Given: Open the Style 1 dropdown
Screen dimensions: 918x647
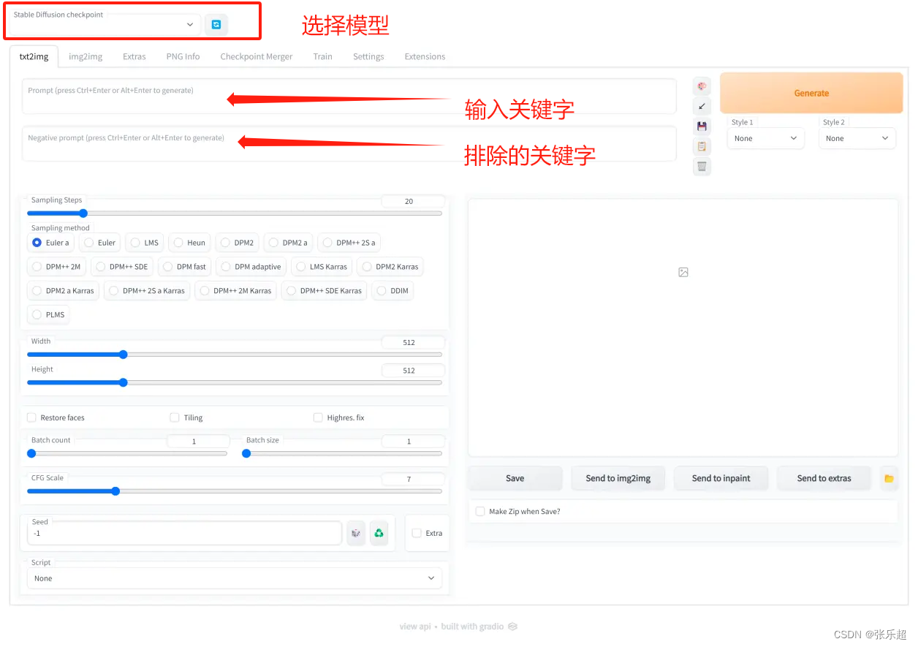Looking at the screenshot, I should coord(766,138).
